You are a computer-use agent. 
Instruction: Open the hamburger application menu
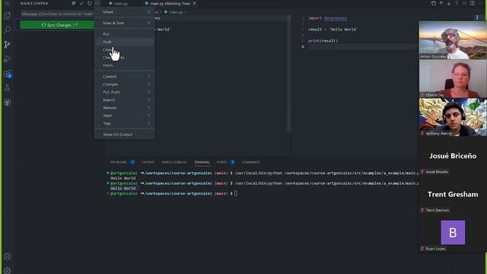coord(7,3)
